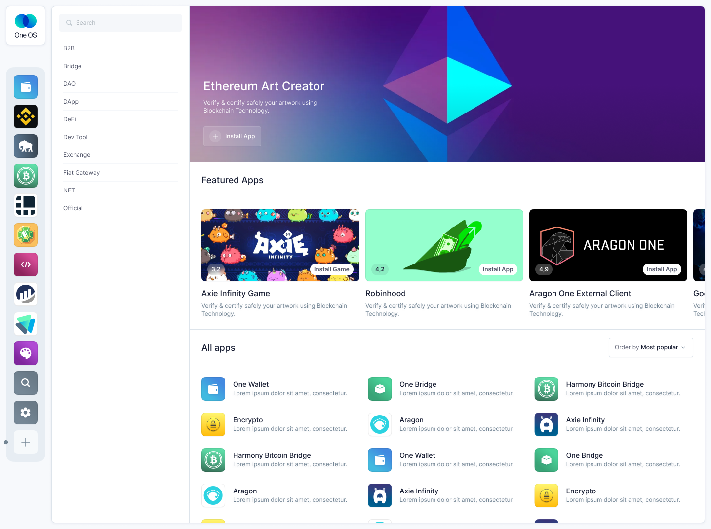Screen dimensions: 711x529
Task: Select Exchange category
Action: (120, 155)
